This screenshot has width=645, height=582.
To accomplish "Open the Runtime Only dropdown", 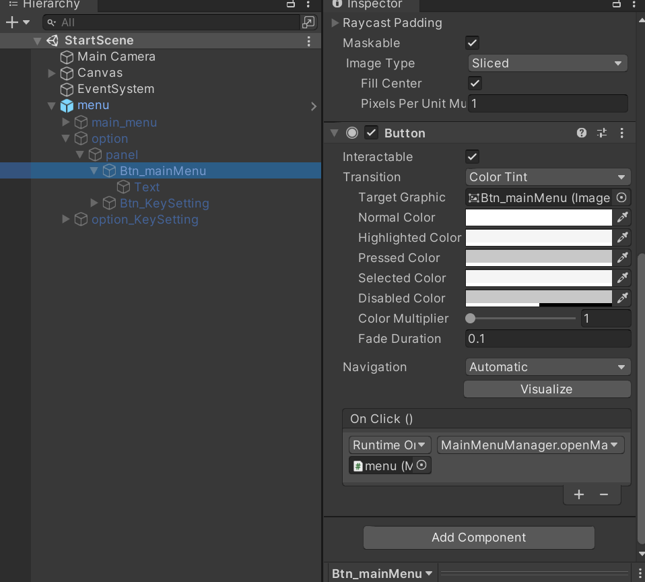I will coord(390,445).
